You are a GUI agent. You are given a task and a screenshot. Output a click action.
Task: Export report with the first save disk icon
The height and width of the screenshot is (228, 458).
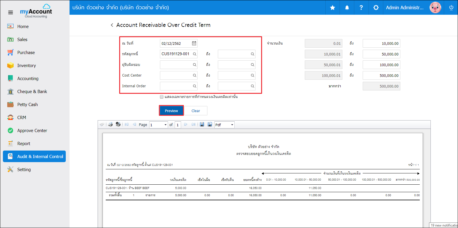click(202, 125)
